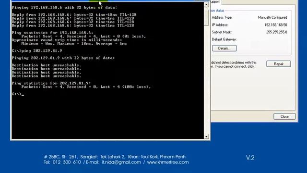Select Subnet Mask value 255.255.255.0
The image size is (307, 173).
(x=277, y=32)
